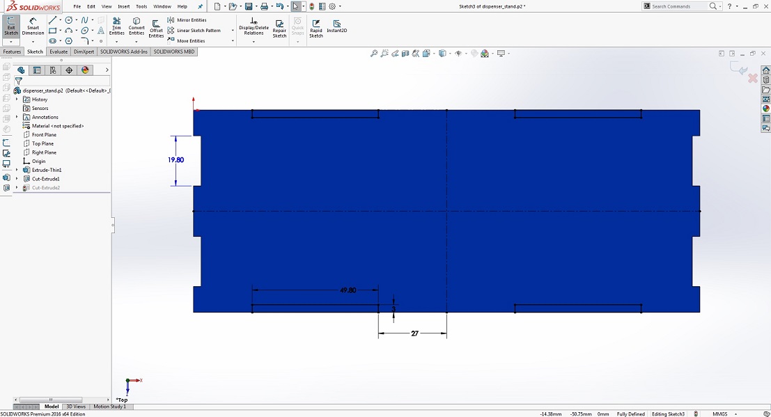The image size is (771, 417).
Task: Expand the Cut-Extrude2 feature
Action: tap(17, 188)
